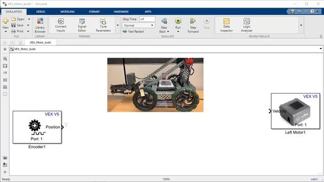Image resolution: width=324 pixels, height=182 pixels.
Task: Collapse the toolstrip arrow
Action: coord(320,36)
